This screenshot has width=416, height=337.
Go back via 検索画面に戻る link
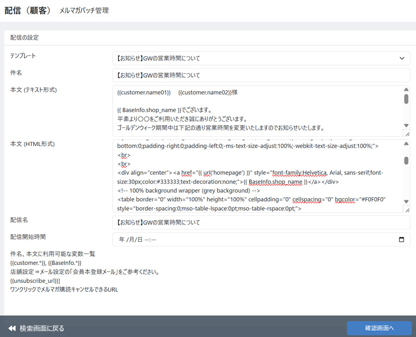36,329
